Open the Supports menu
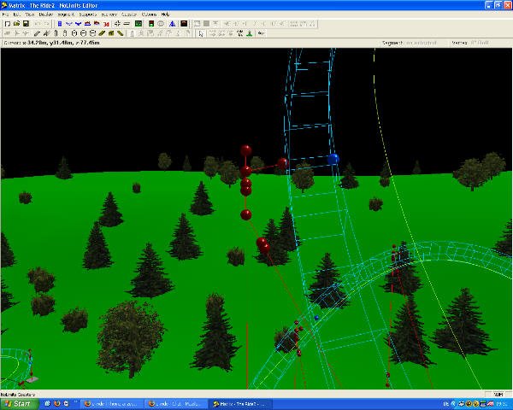513x410 pixels. pyautogui.click(x=88, y=15)
